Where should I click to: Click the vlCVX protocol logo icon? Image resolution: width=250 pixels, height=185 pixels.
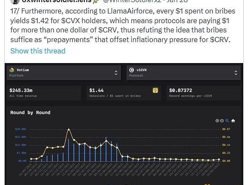click(x=132, y=70)
